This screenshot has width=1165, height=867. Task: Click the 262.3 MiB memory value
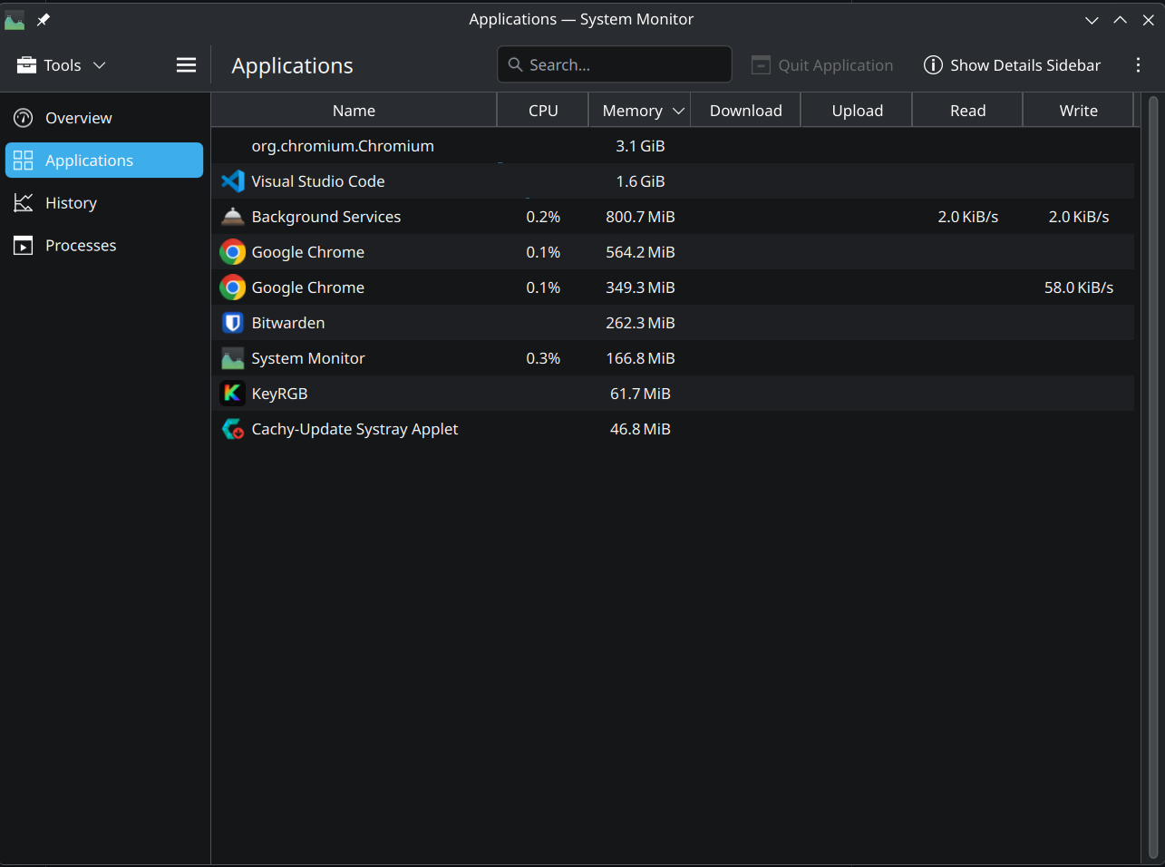tap(640, 323)
